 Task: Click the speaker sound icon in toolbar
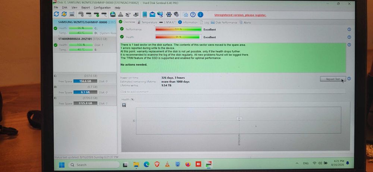[x=176, y=15]
